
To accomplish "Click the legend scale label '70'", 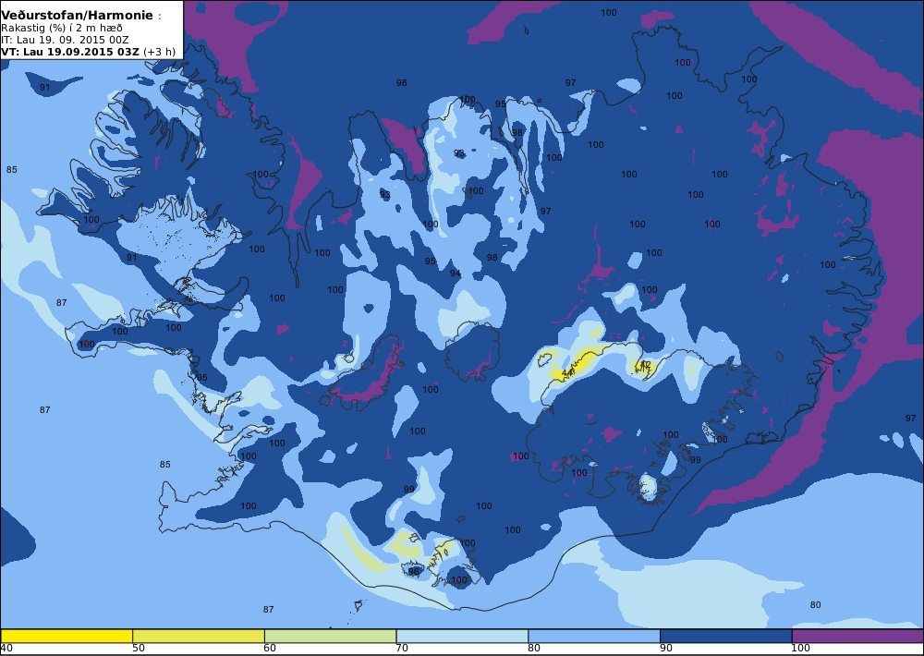I will pos(402,649).
